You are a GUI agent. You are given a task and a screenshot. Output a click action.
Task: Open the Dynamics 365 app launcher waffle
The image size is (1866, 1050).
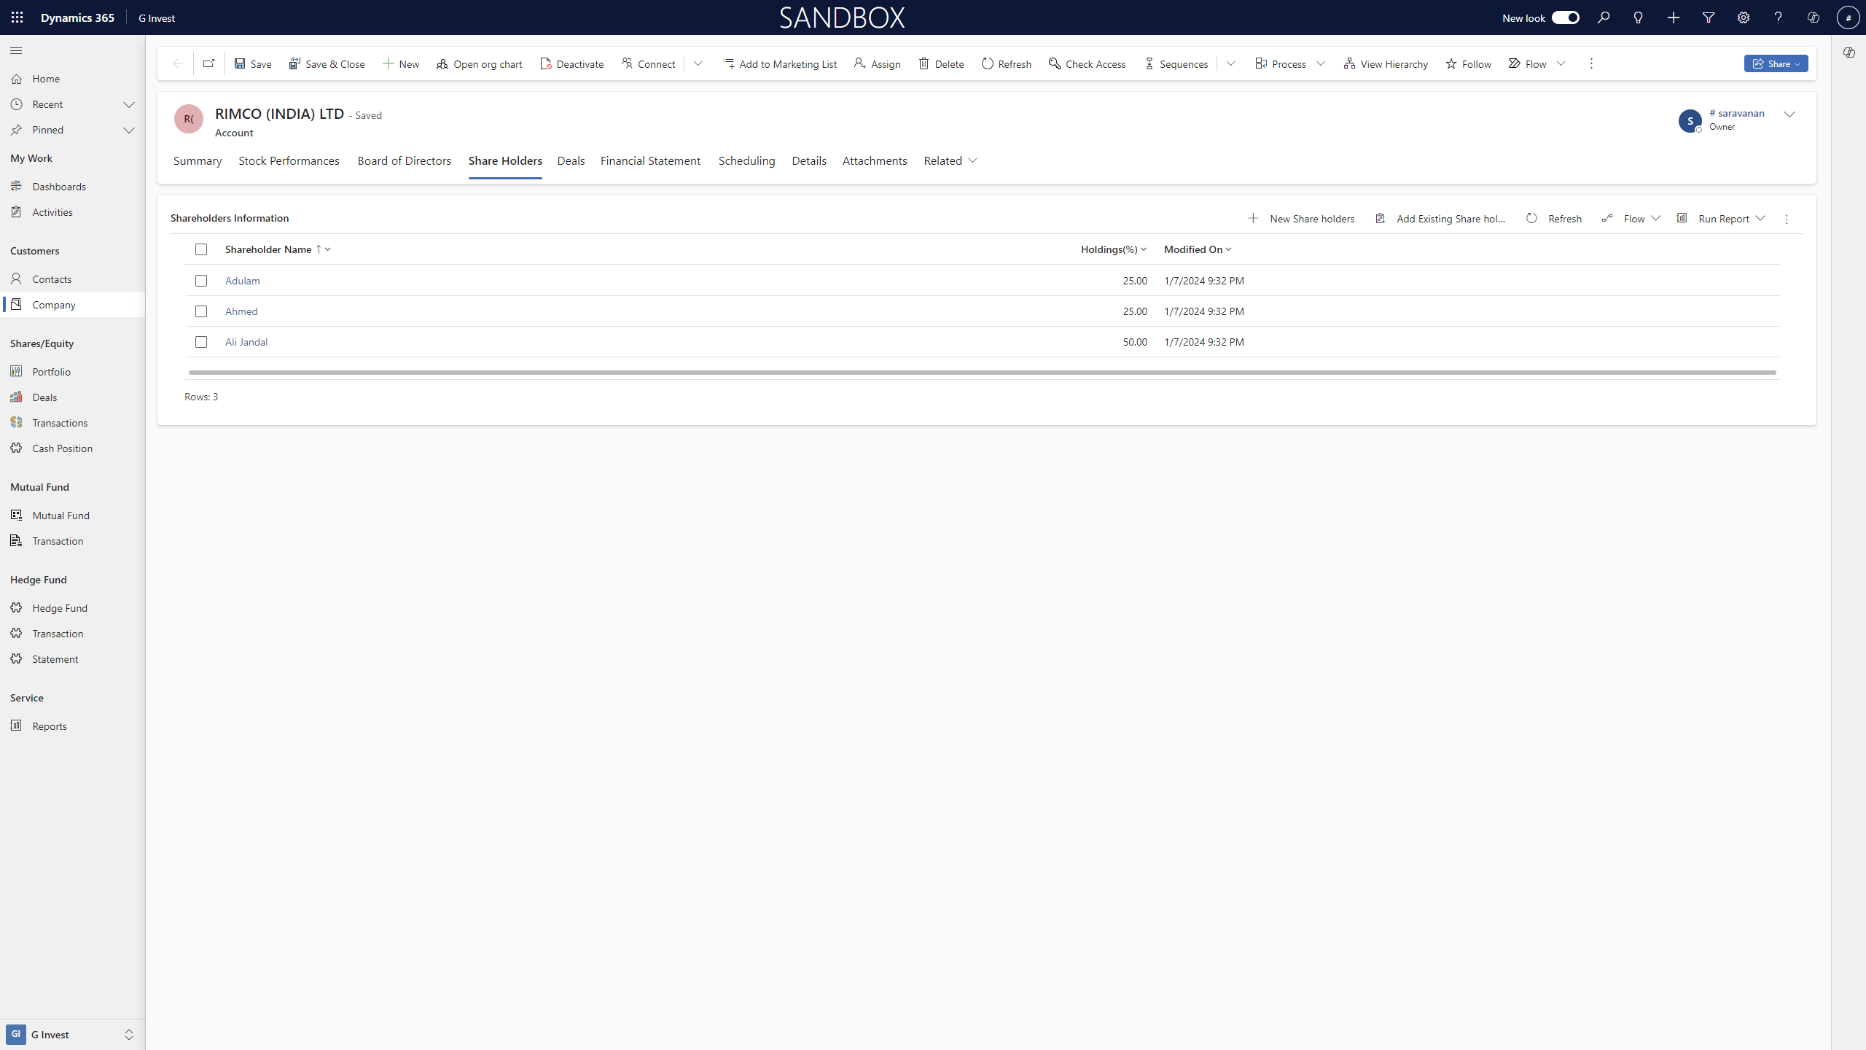(x=17, y=17)
